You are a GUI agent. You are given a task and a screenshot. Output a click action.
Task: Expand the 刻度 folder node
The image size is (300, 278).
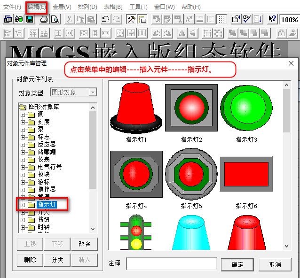pyautogui.click(x=23, y=122)
